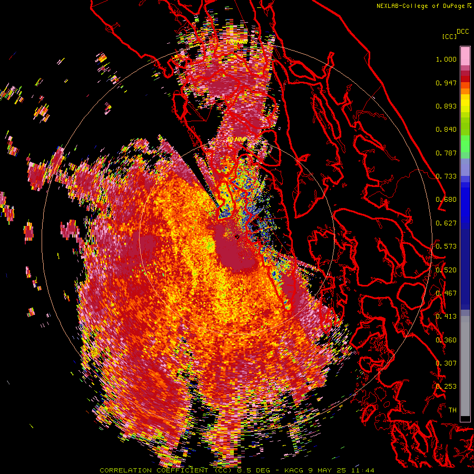Pick the dark navy color bar segment

(465, 266)
